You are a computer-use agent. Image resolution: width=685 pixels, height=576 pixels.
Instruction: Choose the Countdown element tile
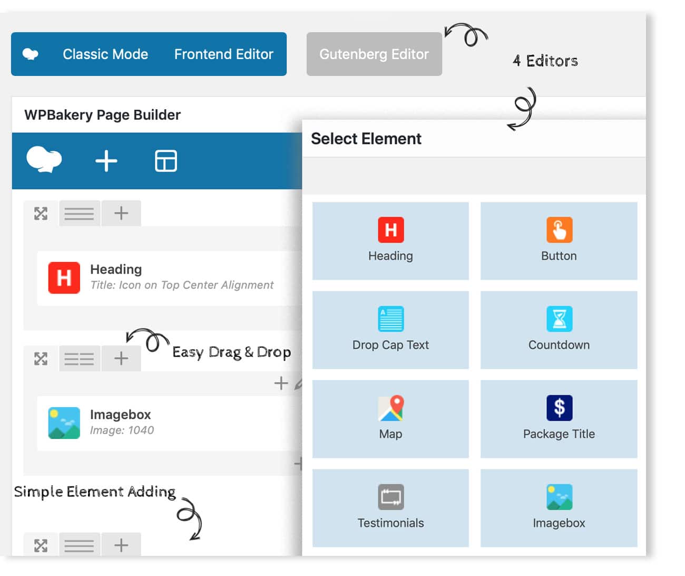point(559,330)
